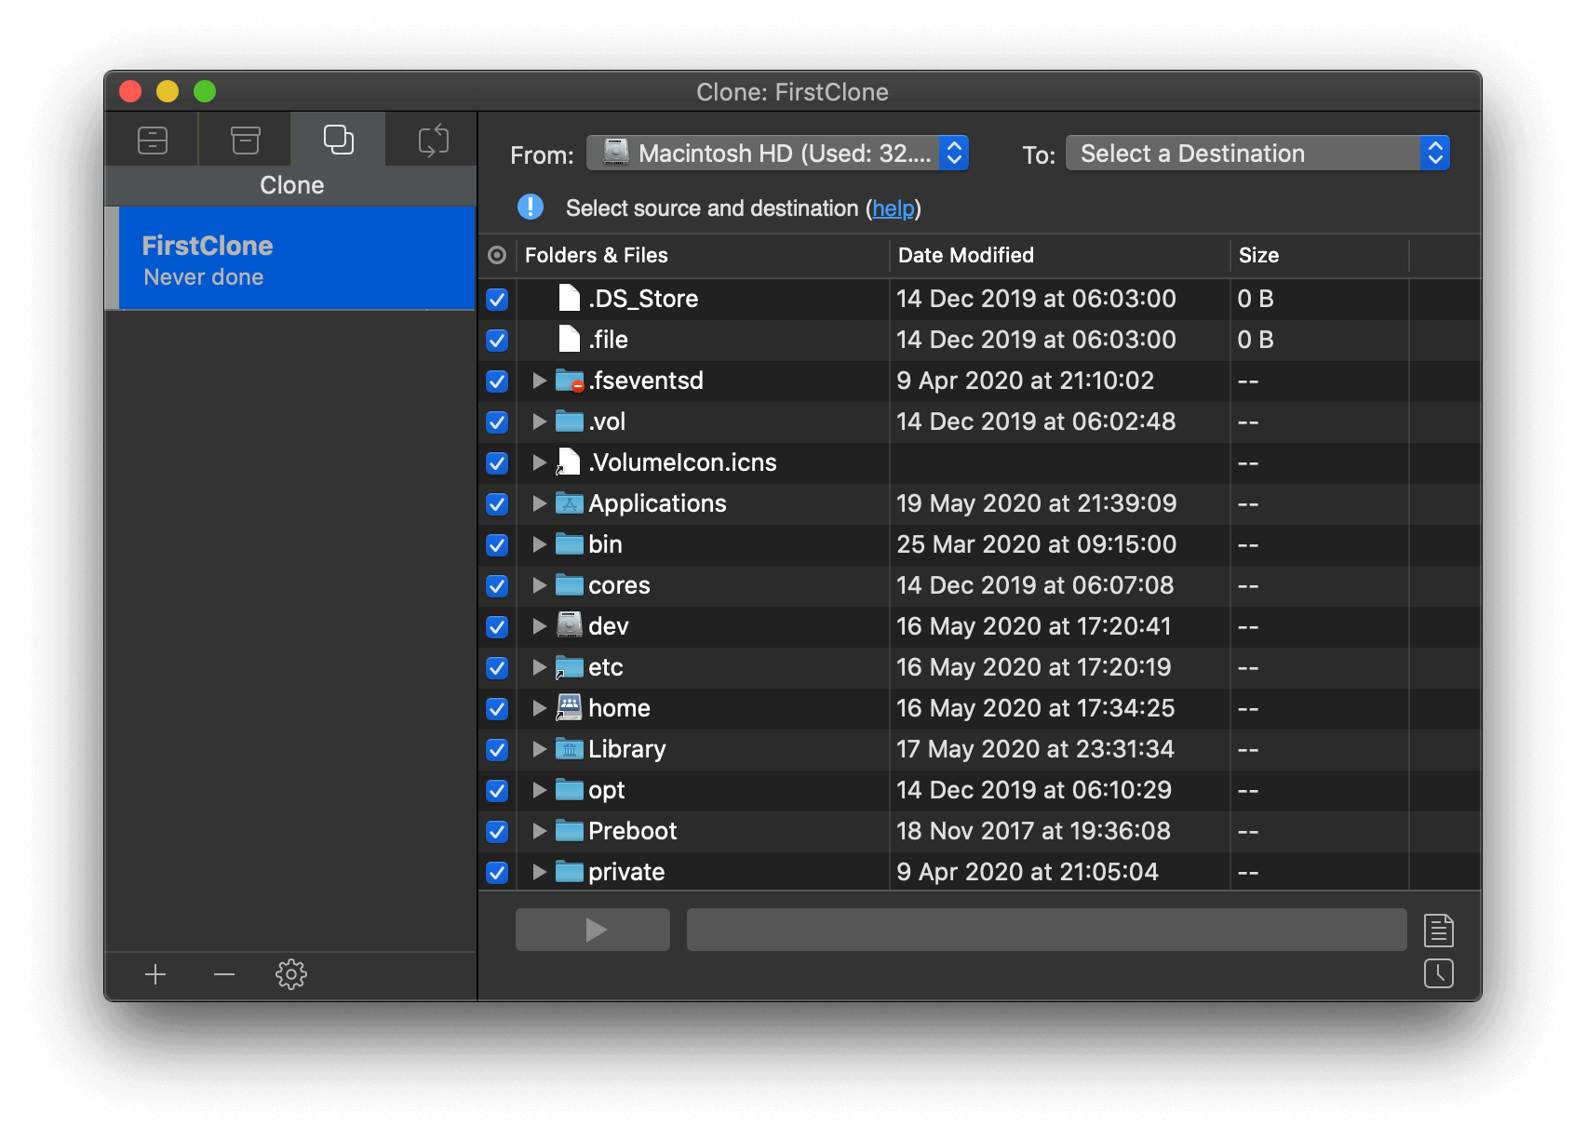Click the selection mode header icon
Viewport: 1586px width, 1139px height.
click(x=498, y=255)
